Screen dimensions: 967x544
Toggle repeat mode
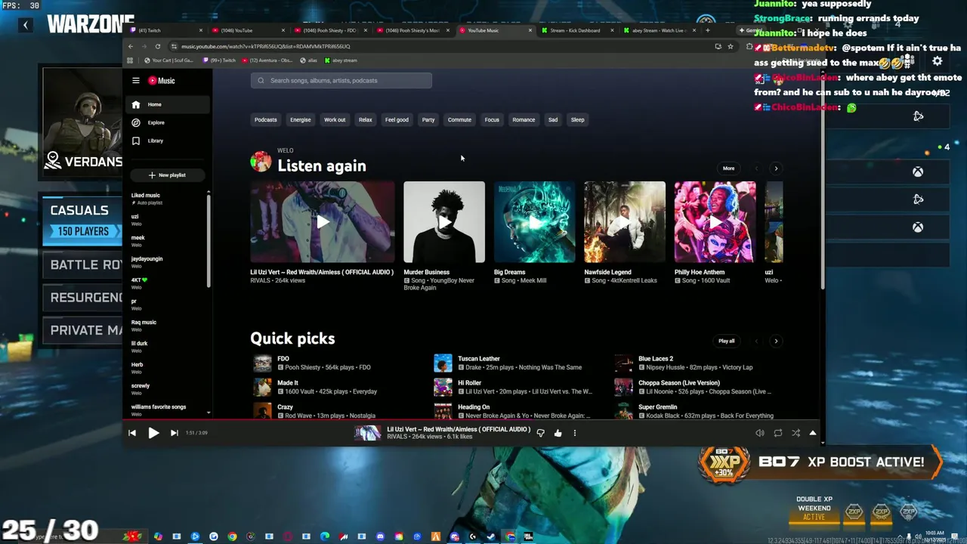coord(777,433)
